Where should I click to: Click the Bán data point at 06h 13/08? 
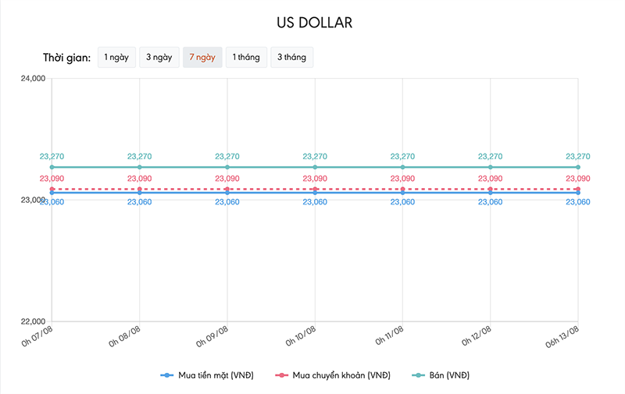coord(578,167)
